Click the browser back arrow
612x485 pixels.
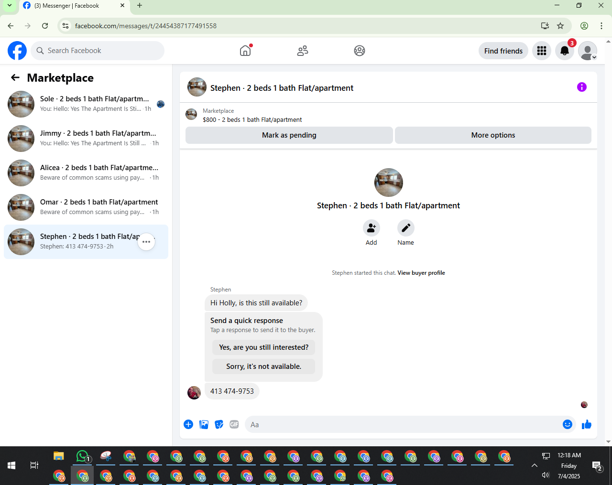click(11, 26)
